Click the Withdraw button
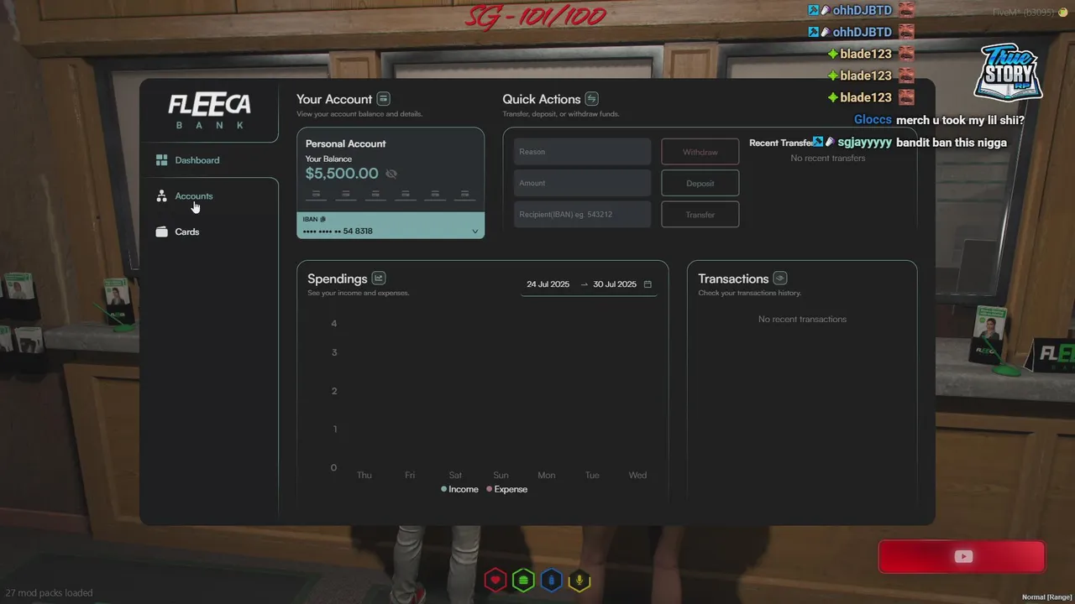The height and width of the screenshot is (604, 1075). pyautogui.click(x=700, y=152)
